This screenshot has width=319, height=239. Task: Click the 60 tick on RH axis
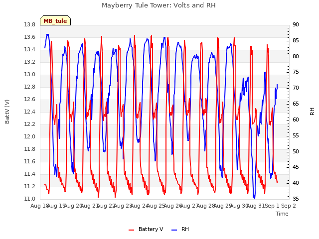[296, 119]
